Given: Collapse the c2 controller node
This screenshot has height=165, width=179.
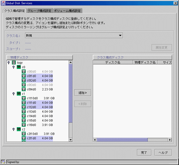Looking at the screenshot, I should 14,129.
